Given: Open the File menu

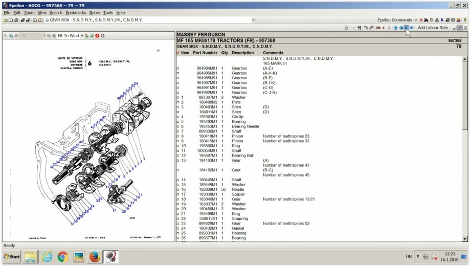Looking at the screenshot, I should click(7, 13).
